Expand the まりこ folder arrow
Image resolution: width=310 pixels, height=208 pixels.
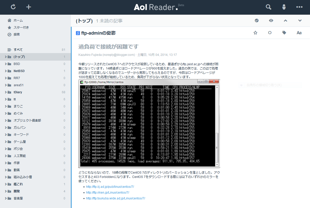tap(6, 106)
